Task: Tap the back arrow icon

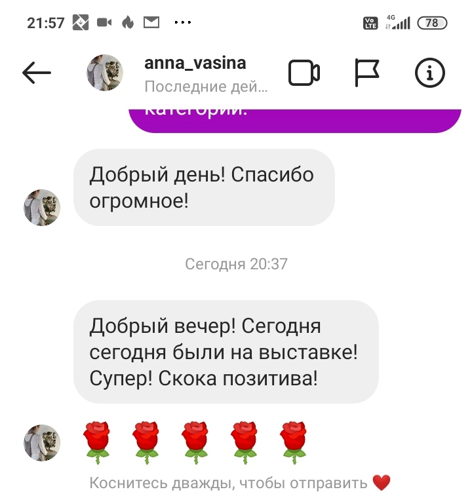Action: [37, 73]
